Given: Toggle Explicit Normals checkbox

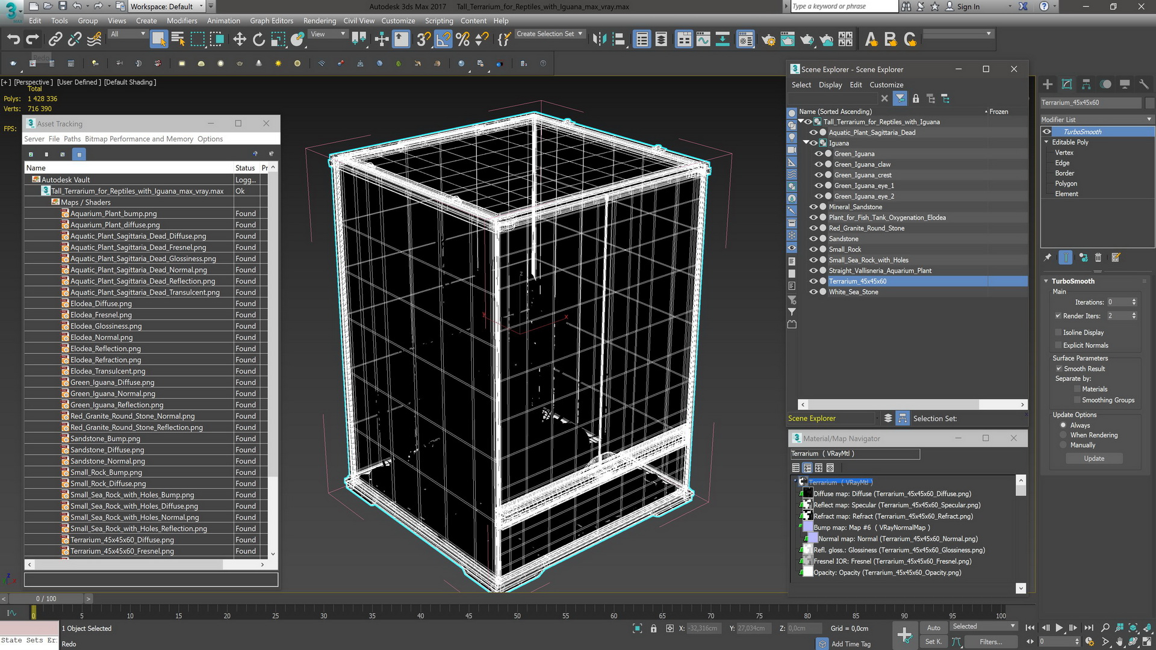Looking at the screenshot, I should 1058,345.
